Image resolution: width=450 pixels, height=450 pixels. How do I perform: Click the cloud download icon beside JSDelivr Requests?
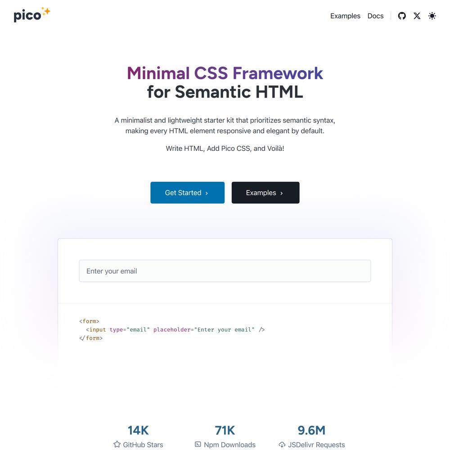pos(282,445)
